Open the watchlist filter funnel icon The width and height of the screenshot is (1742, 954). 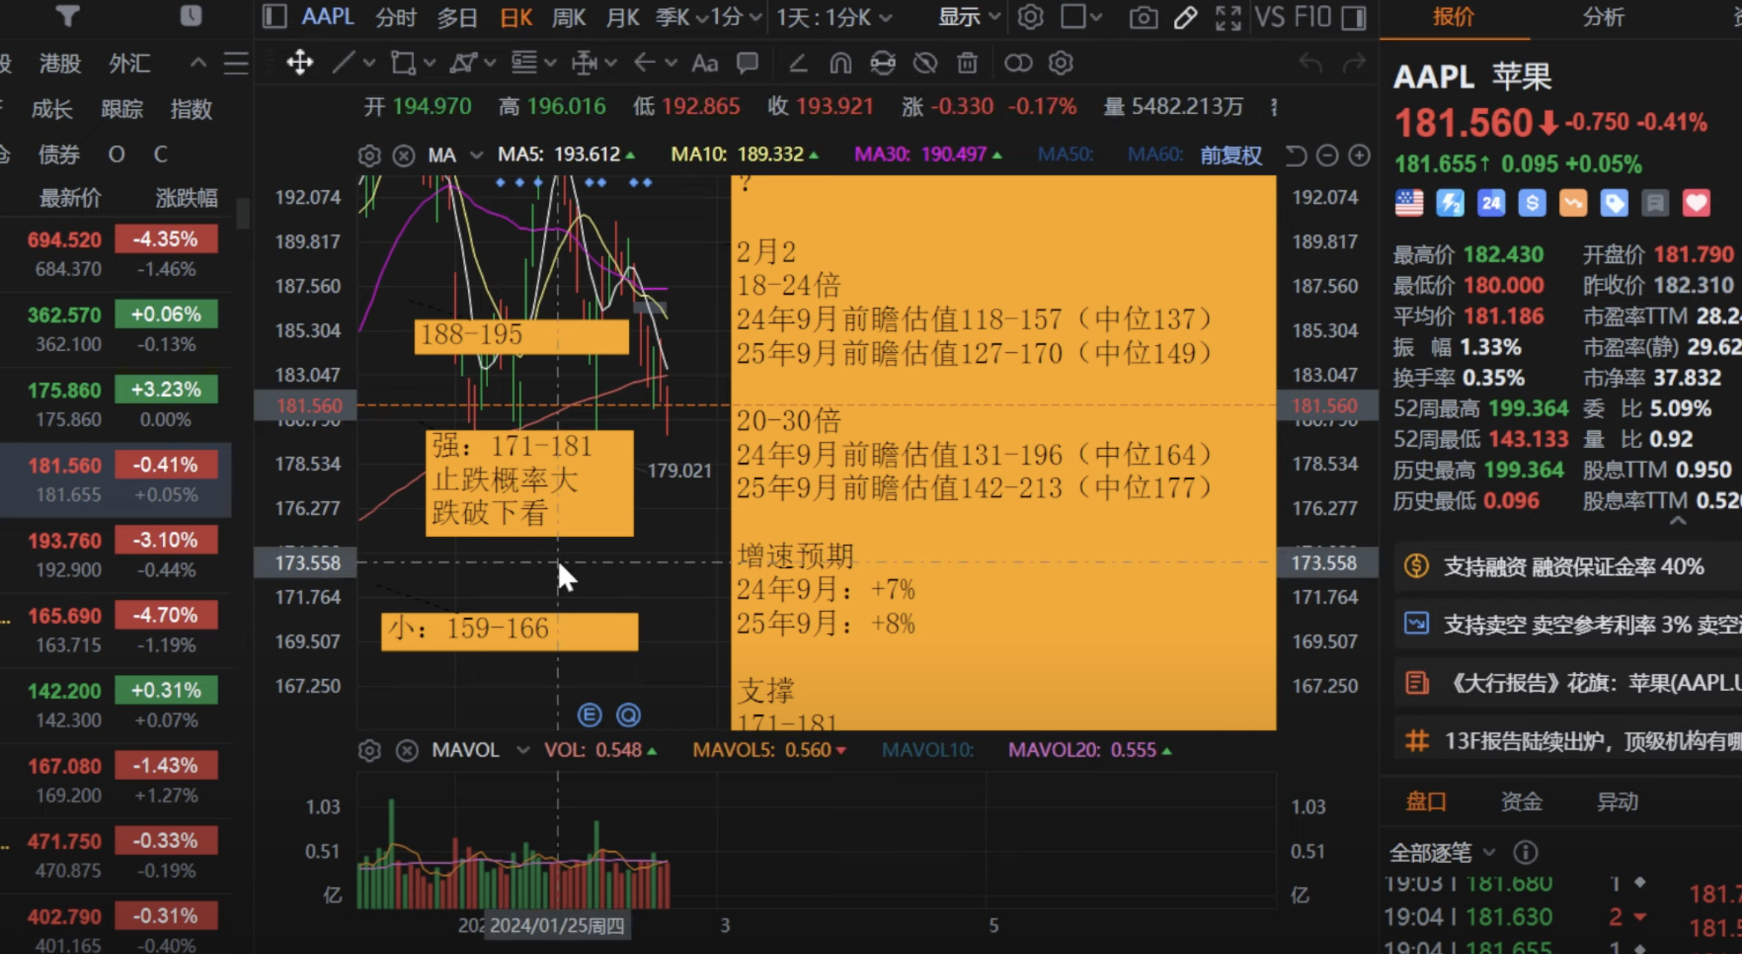pos(67,16)
